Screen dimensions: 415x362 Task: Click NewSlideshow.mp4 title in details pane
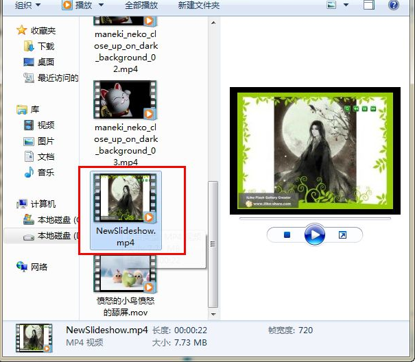[106, 330]
